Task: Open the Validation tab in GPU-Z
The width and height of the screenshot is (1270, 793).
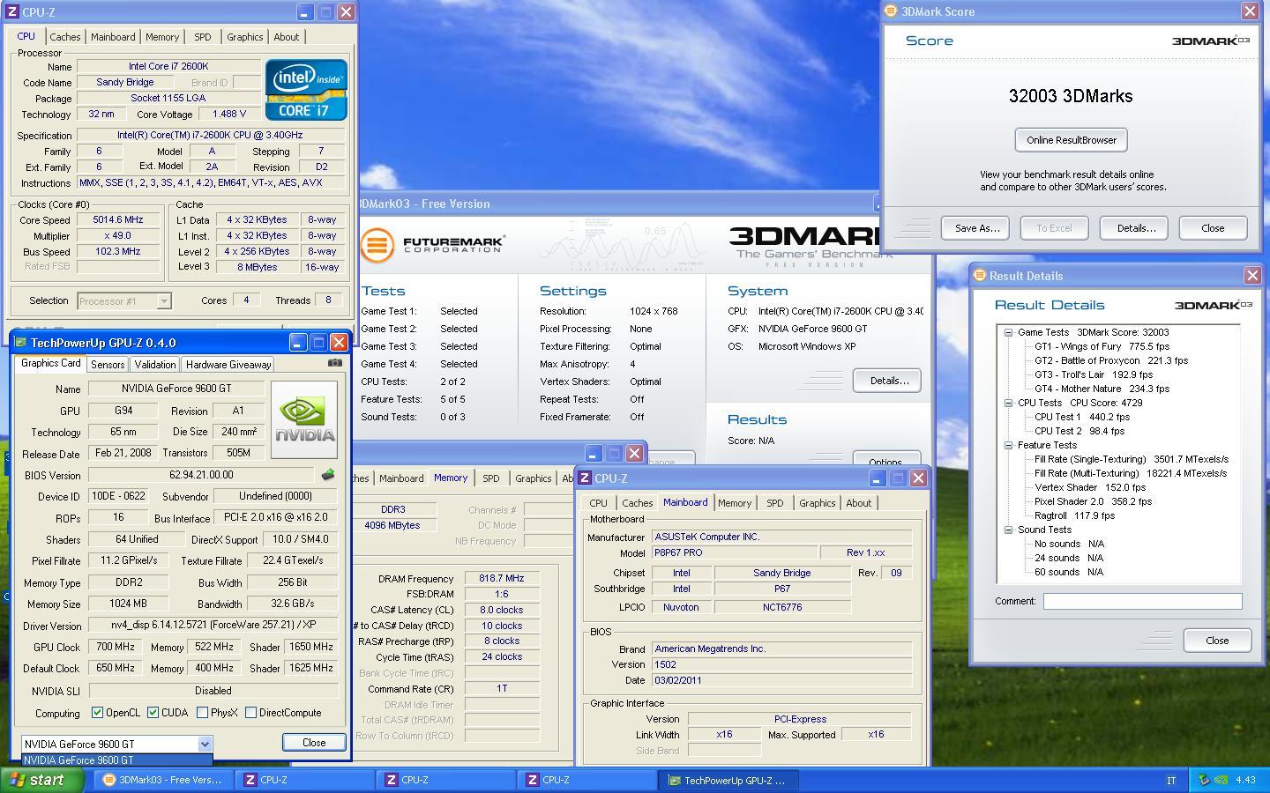Action: click(x=155, y=364)
